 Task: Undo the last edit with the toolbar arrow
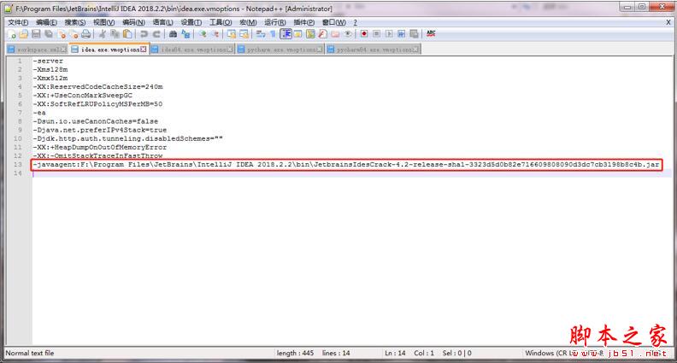pyautogui.click(x=144, y=34)
